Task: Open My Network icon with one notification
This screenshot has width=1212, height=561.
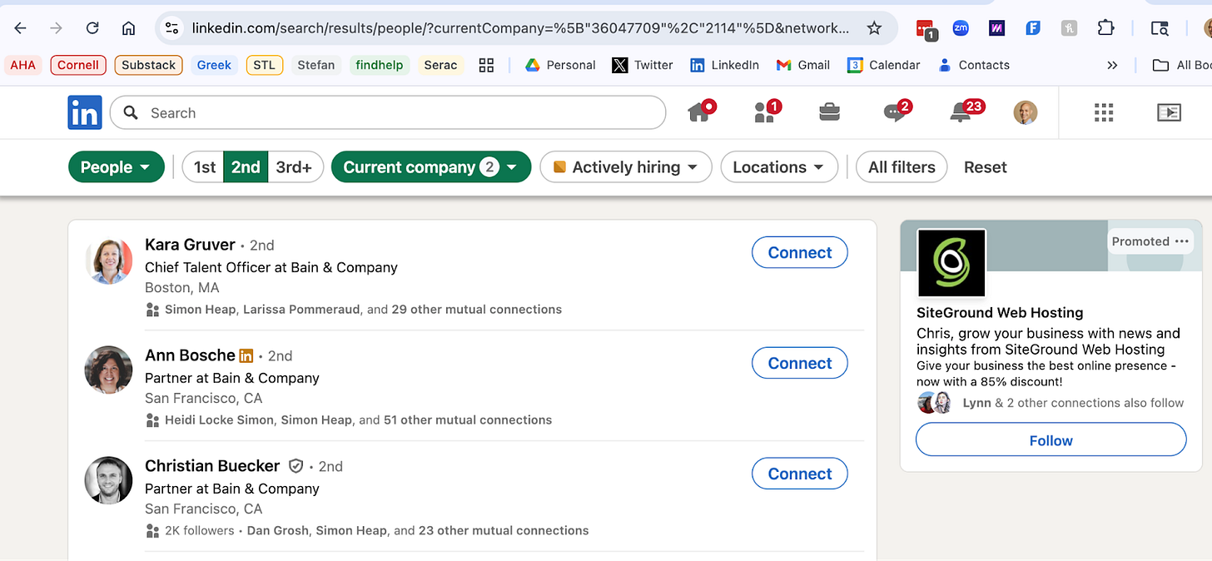Action: pyautogui.click(x=767, y=112)
